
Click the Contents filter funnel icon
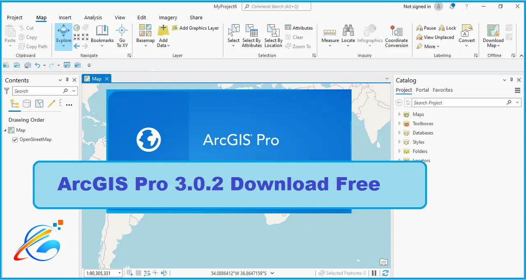pyautogui.click(x=7, y=91)
